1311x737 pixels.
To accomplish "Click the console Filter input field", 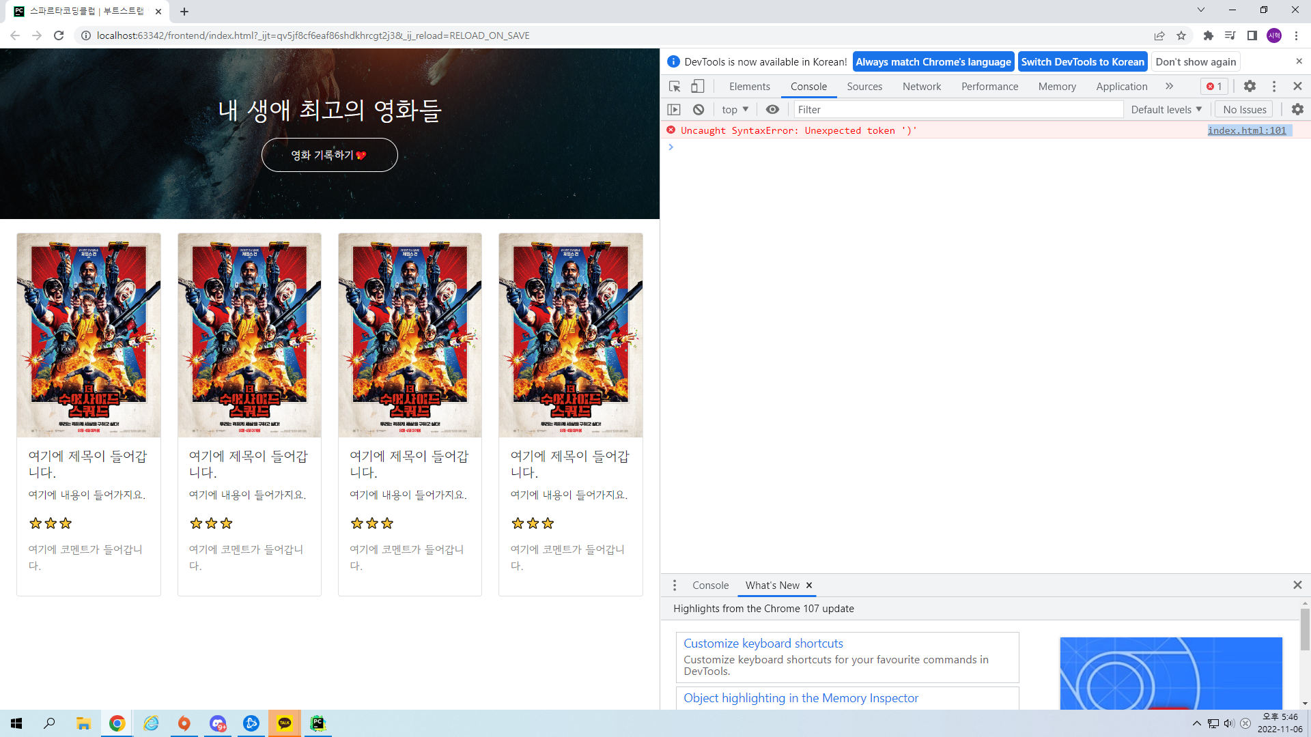I will pyautogui.click(x=958, y=110).
